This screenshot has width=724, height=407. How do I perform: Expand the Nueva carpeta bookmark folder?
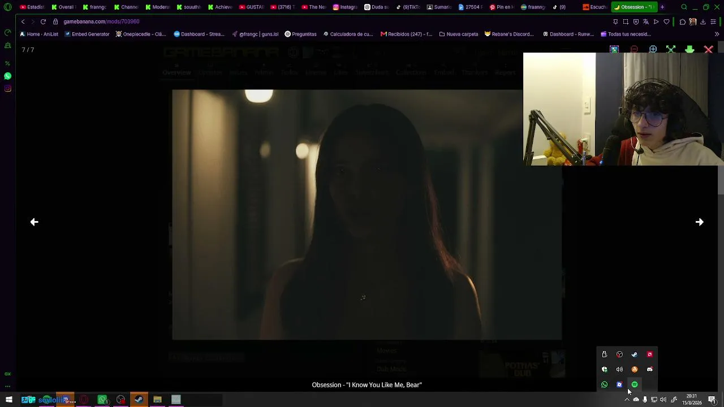click(x=459, y=34)
